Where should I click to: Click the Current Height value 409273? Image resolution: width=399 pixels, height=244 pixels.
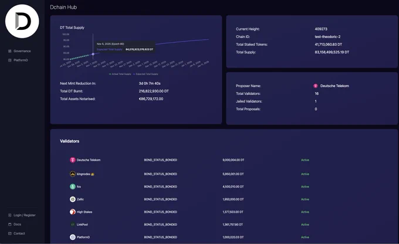click(x=321, y=29)
